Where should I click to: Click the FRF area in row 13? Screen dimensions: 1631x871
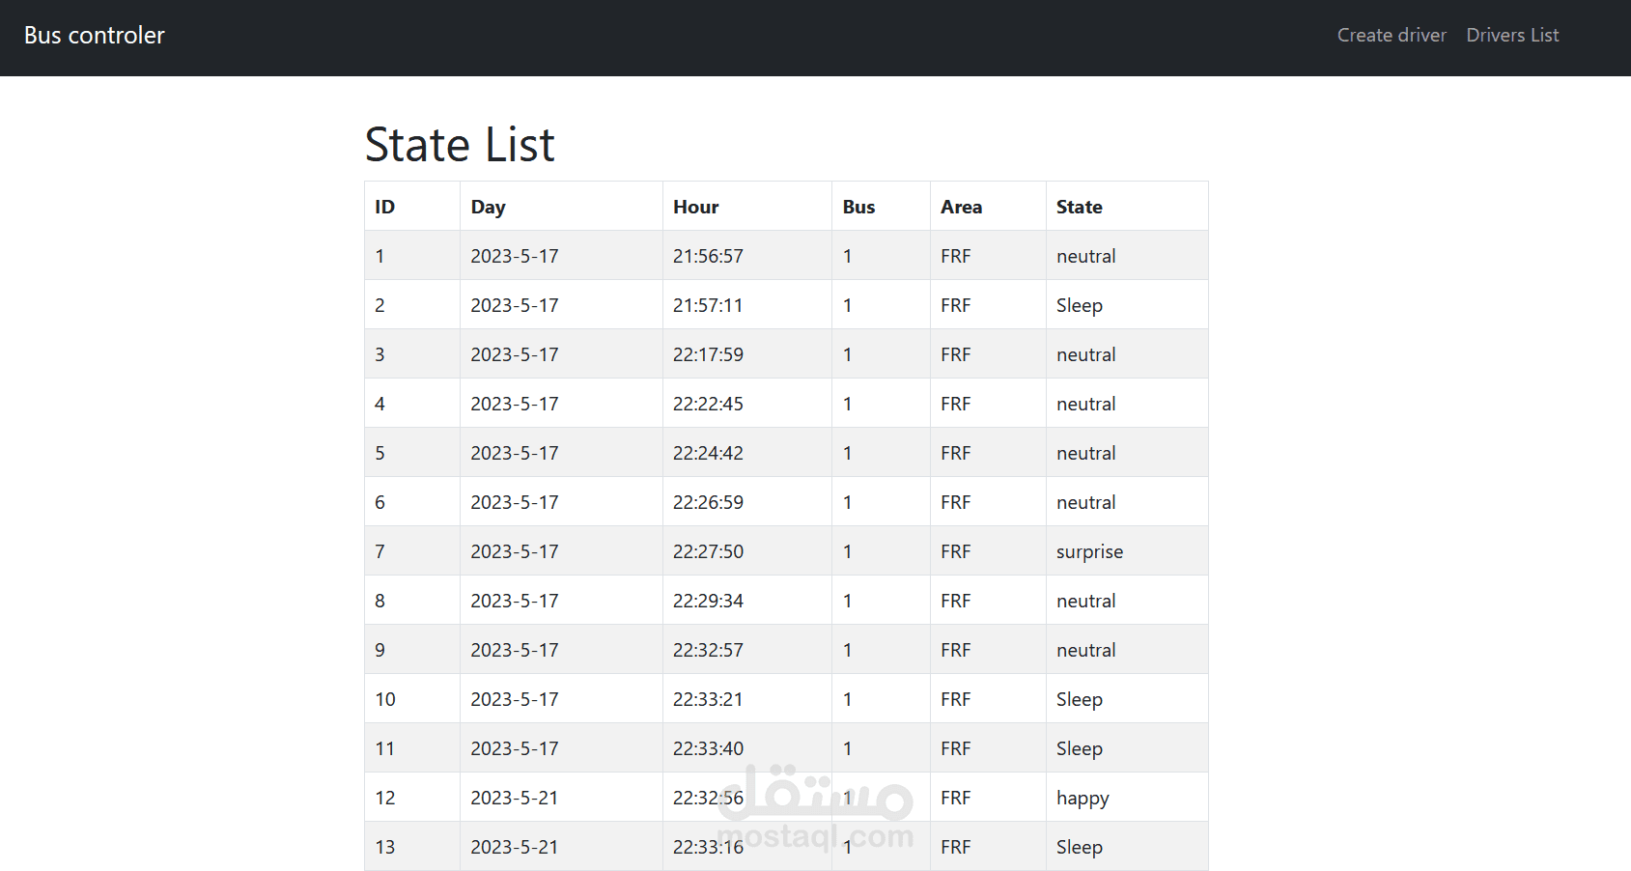pos(956,847)
